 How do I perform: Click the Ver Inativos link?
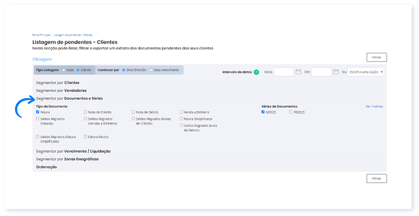(374, 106)
